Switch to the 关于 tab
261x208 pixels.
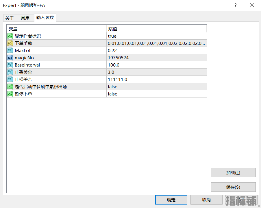10,18
